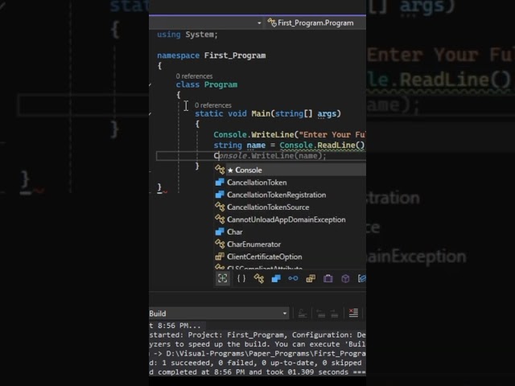Click the closing brace with red squiggle
This screenshot has width=515, height=386.
(x=160, y=187)
